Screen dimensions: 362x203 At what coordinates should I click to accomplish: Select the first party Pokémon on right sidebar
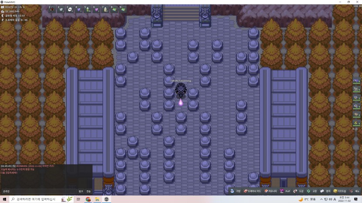[356, 81]
